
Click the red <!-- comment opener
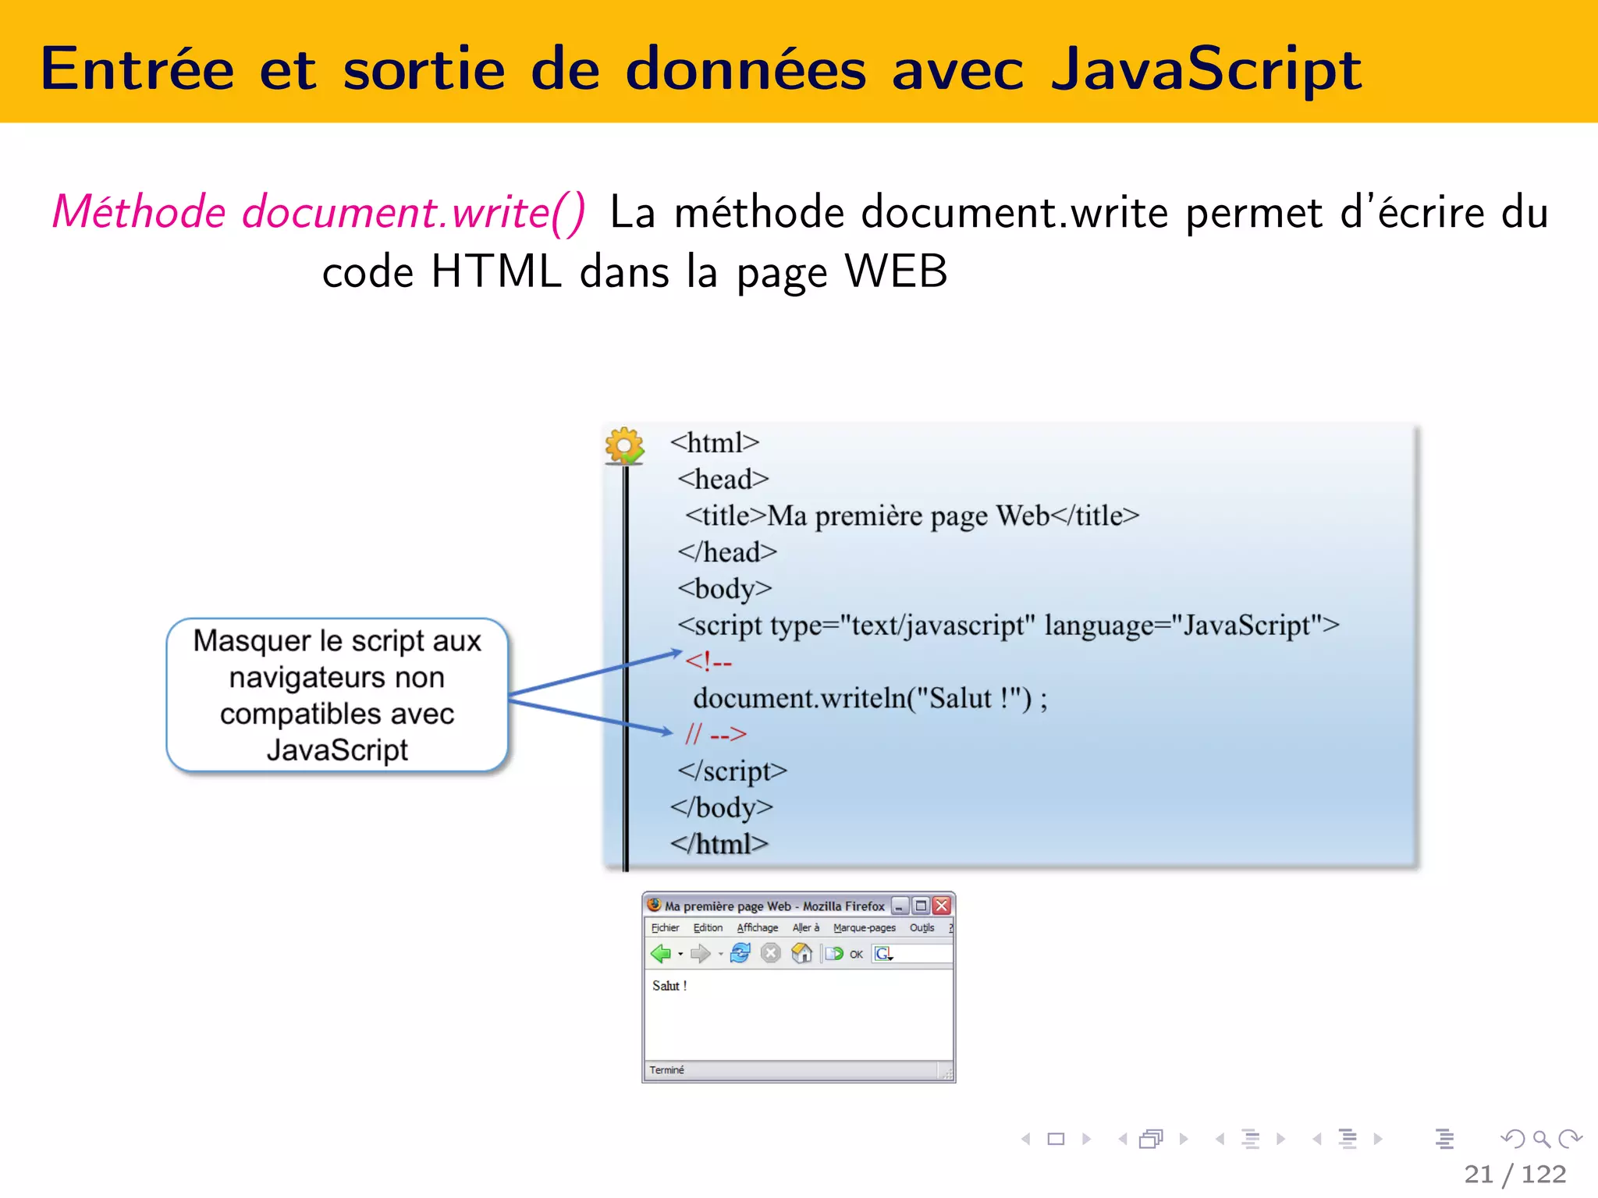pos(708,662)
